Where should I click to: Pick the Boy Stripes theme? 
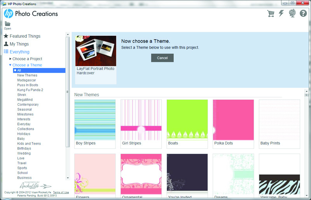(95, 124)
